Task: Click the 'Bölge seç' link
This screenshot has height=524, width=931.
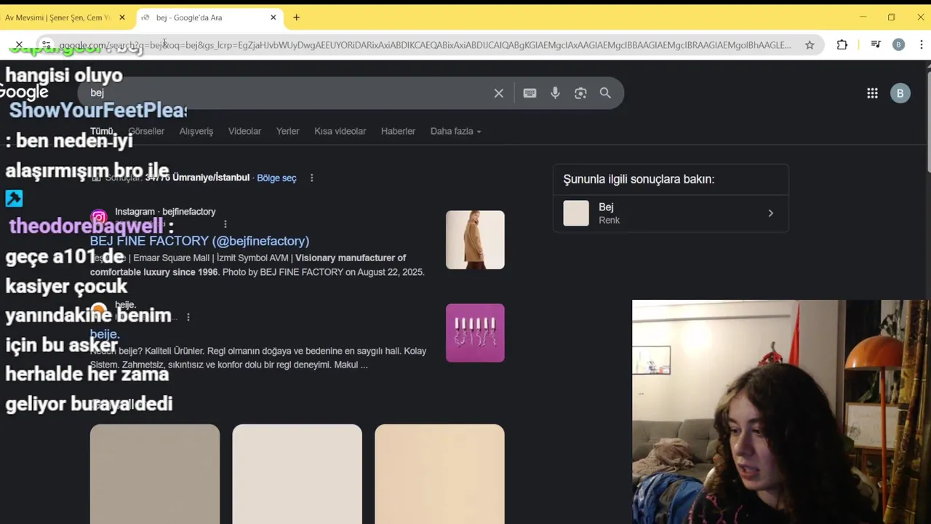Action: pyautogui.click(x=276, y=178)
